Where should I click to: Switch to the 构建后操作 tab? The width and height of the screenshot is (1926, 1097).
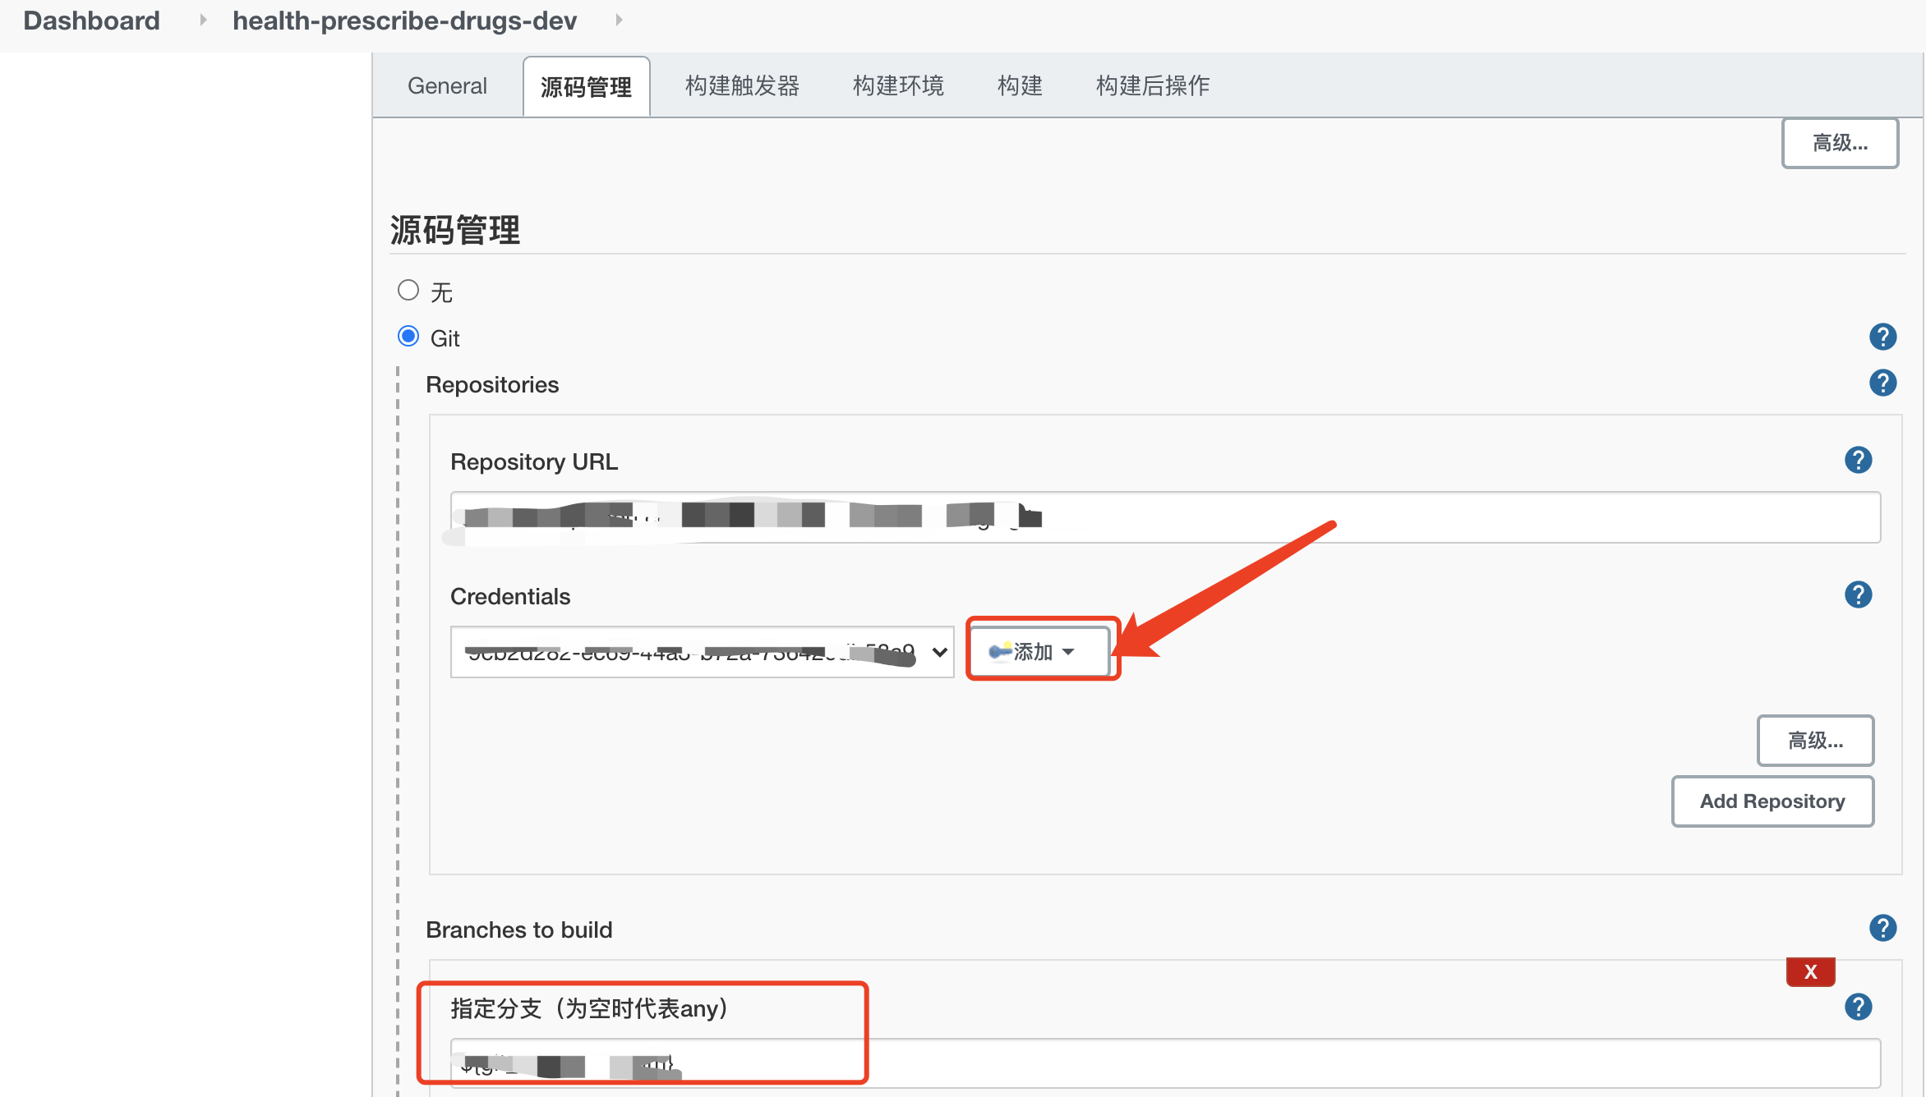coord(1153,85)
